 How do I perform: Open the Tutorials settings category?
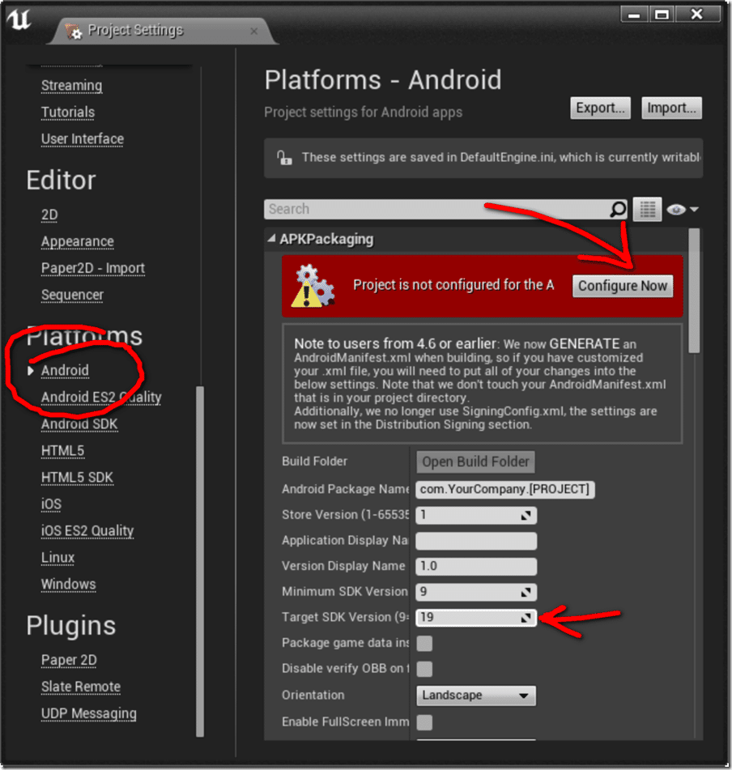(x=68, y=113)
